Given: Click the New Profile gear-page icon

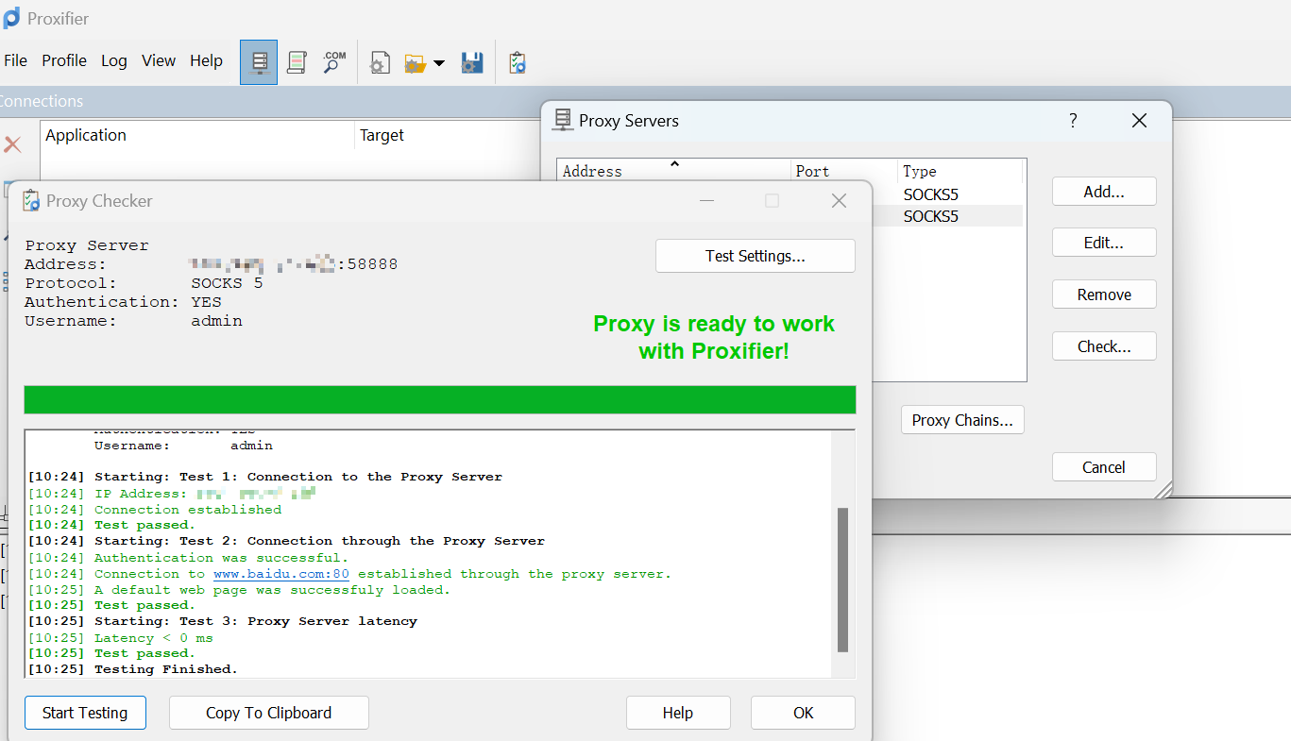Looking at the screenshot, I should (x=380, y=63).
